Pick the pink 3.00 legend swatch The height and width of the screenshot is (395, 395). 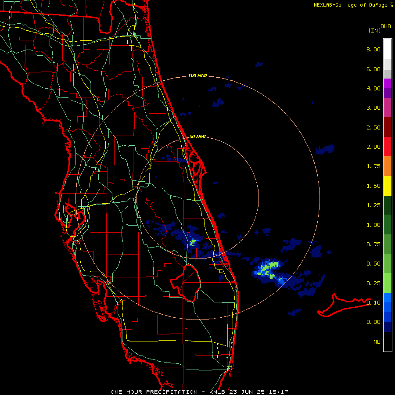point(388,108)
